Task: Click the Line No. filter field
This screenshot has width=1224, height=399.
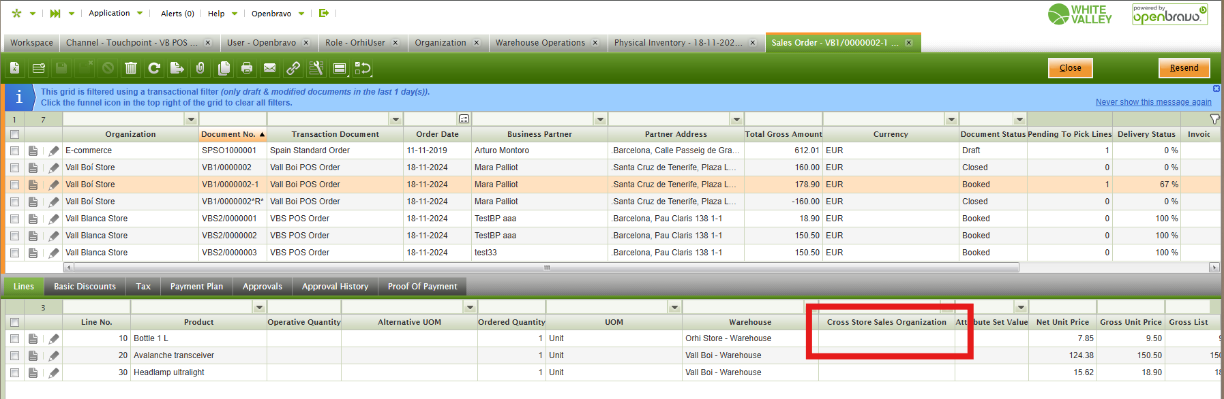Action: (96, 307)
